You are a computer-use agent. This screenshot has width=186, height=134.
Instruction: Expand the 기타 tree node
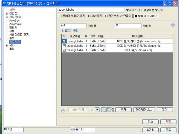pos(7,45)
